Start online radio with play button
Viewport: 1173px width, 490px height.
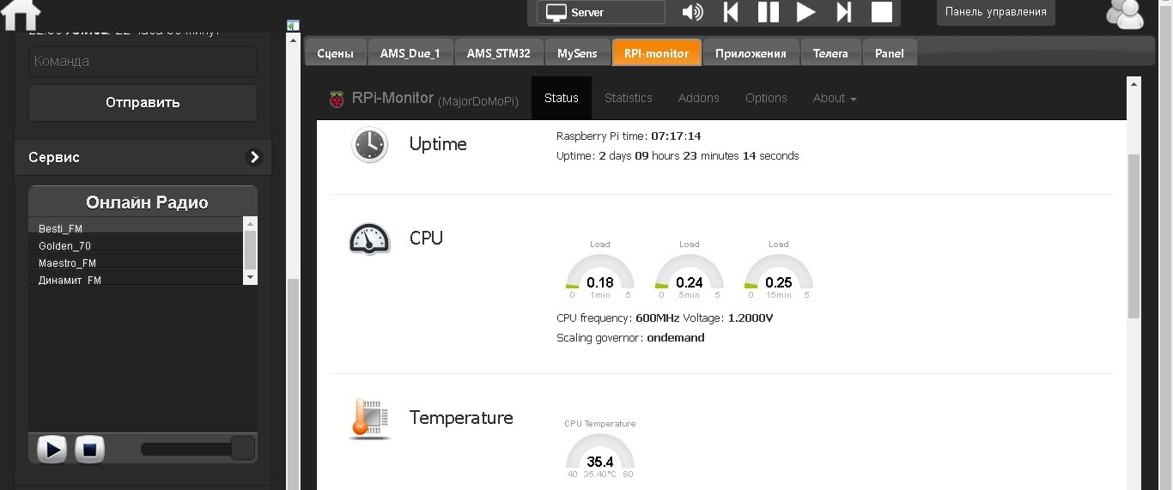(52, 449)
